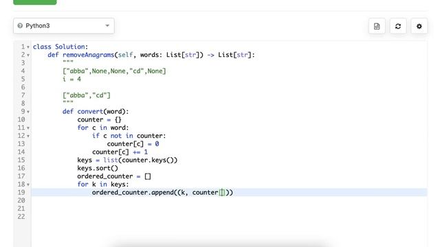Click the '["abba","cd"]' comment line
The height and width of the screenshot is (247, 440).
click(87, 95)
